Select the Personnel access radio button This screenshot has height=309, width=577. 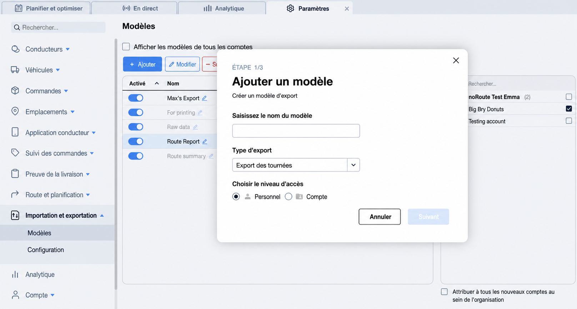pyautogui.click(x=236, y=197)
